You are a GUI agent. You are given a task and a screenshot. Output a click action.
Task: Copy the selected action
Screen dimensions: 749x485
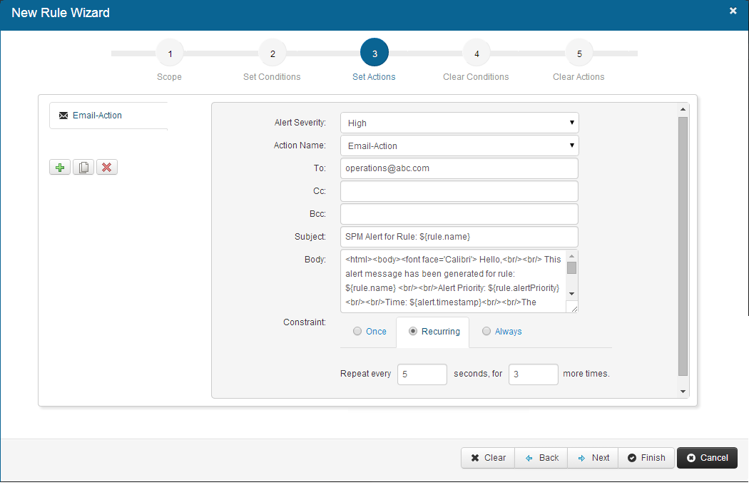point(83,167)
